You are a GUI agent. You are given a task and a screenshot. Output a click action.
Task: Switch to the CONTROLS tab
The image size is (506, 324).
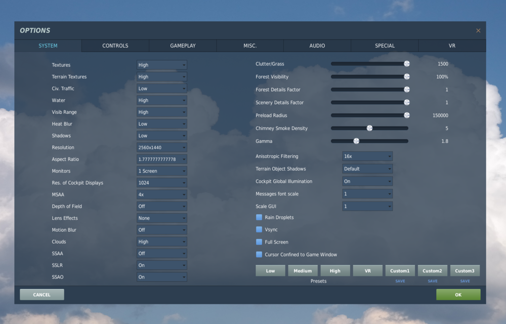tap(115, 46)
